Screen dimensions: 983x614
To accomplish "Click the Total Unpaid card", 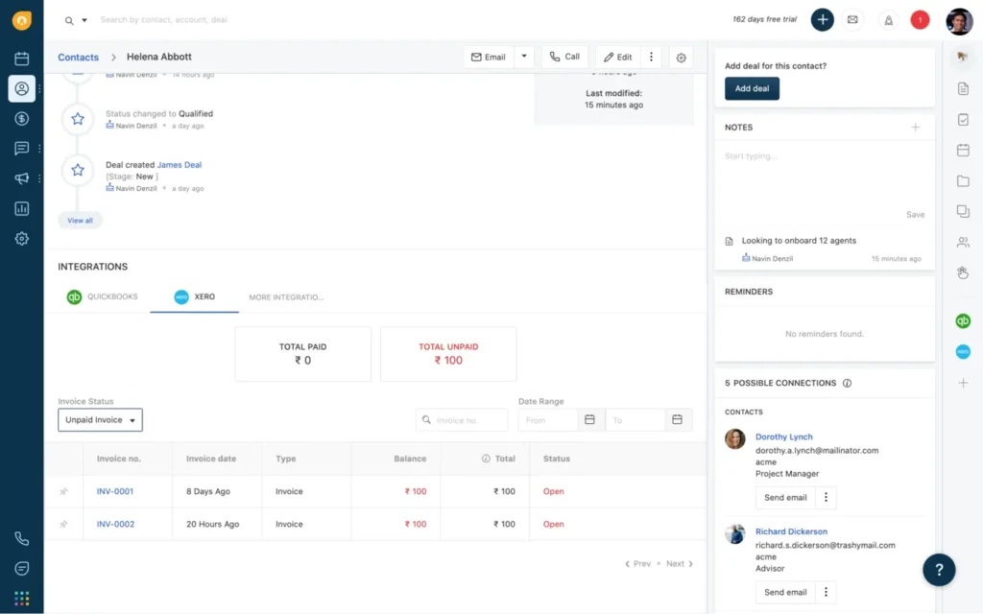I will (x=448, y=354).
